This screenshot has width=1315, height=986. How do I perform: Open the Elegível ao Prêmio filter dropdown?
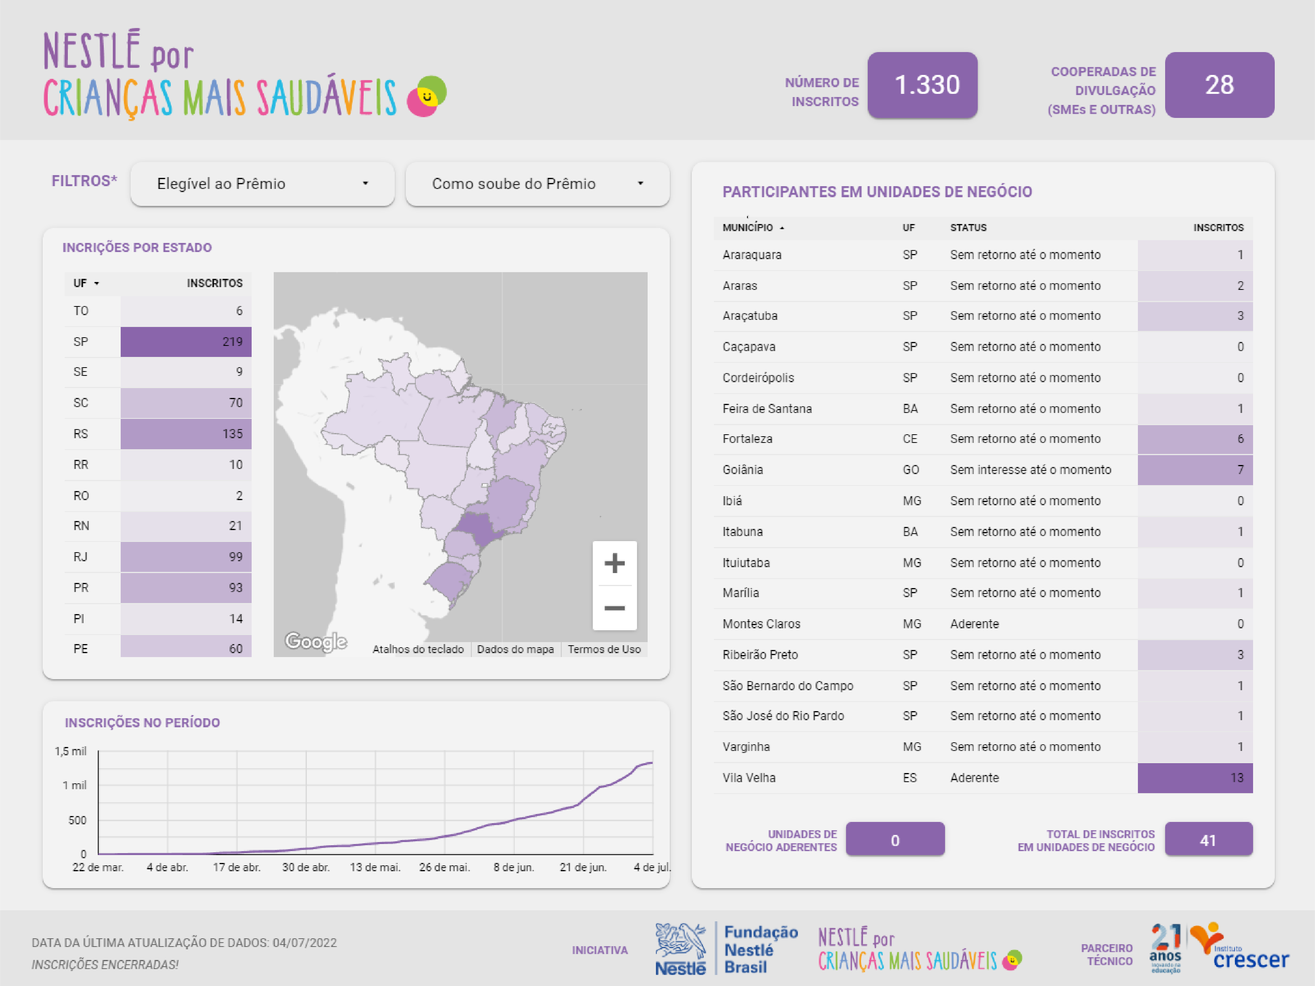click(262, 184)
